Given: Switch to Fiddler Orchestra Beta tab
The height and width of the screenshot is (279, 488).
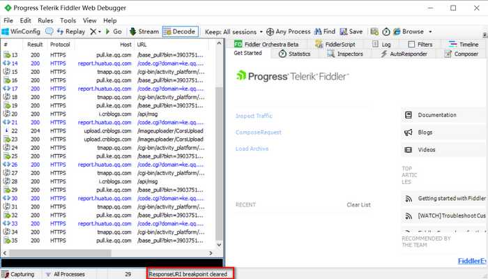Looking at the screenshot, I should [266, 44].
